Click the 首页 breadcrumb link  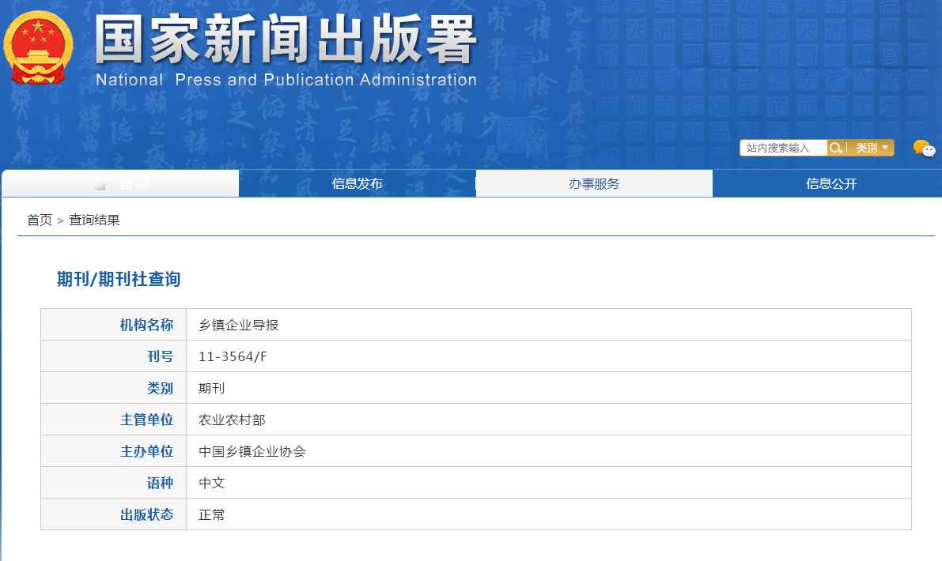(39, 220)
